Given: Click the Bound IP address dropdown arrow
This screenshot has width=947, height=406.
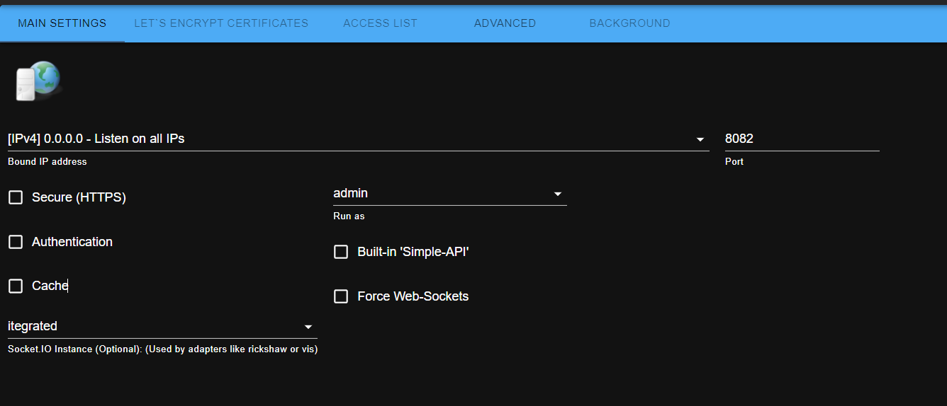Looking at the screenshot, I should tap(700, 139).
